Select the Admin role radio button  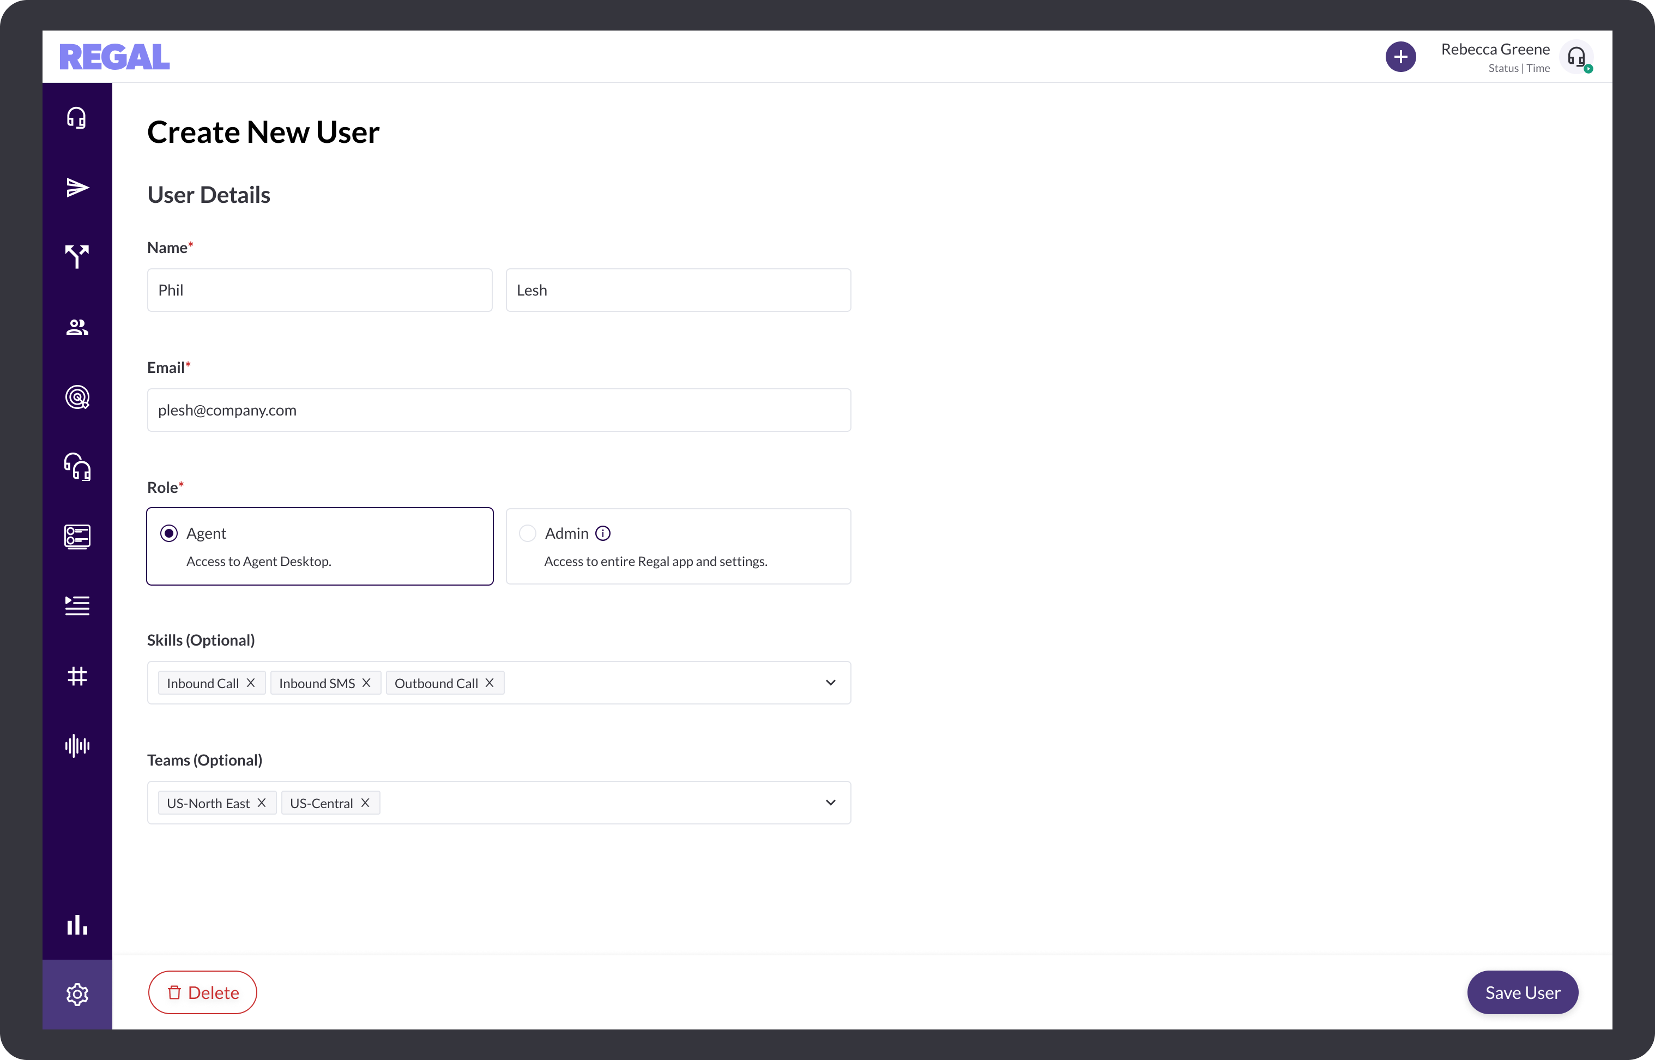528,533
